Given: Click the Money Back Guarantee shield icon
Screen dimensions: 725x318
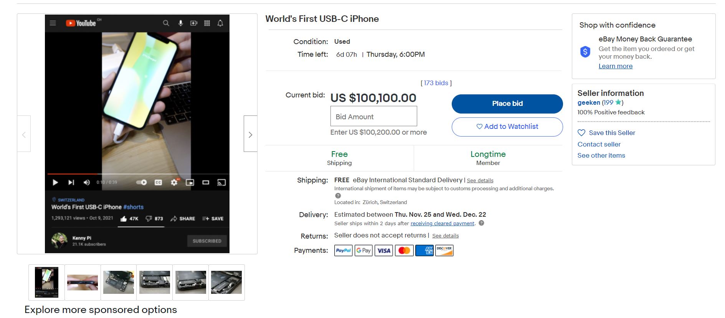Looking at the screenshot, I should coord(585,51).
